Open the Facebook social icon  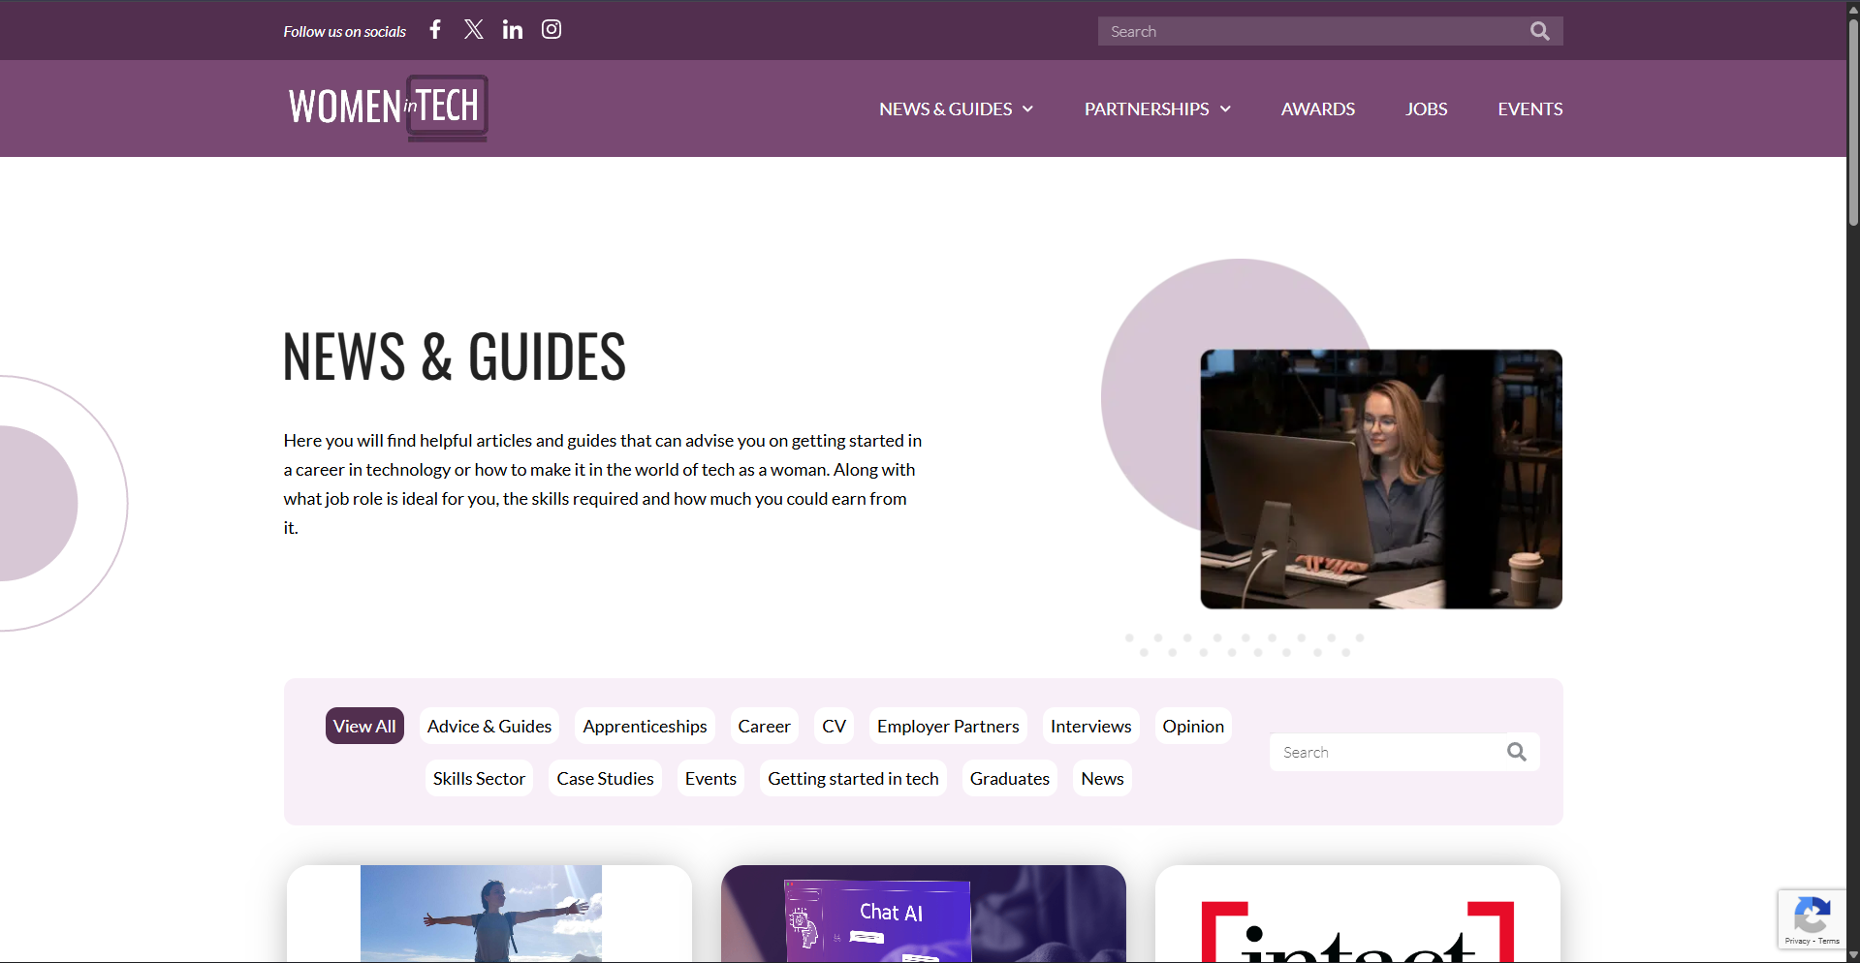(435, 30)
